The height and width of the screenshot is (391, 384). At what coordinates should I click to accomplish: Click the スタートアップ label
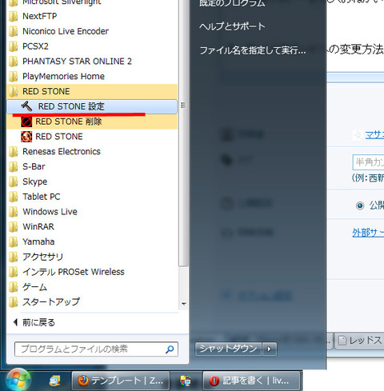click(51, 302)
